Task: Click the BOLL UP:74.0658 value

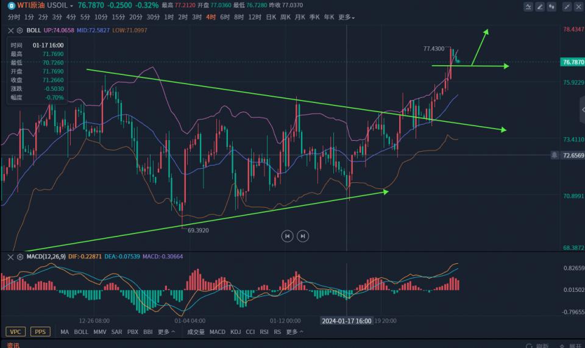Action: coord(59,30)
